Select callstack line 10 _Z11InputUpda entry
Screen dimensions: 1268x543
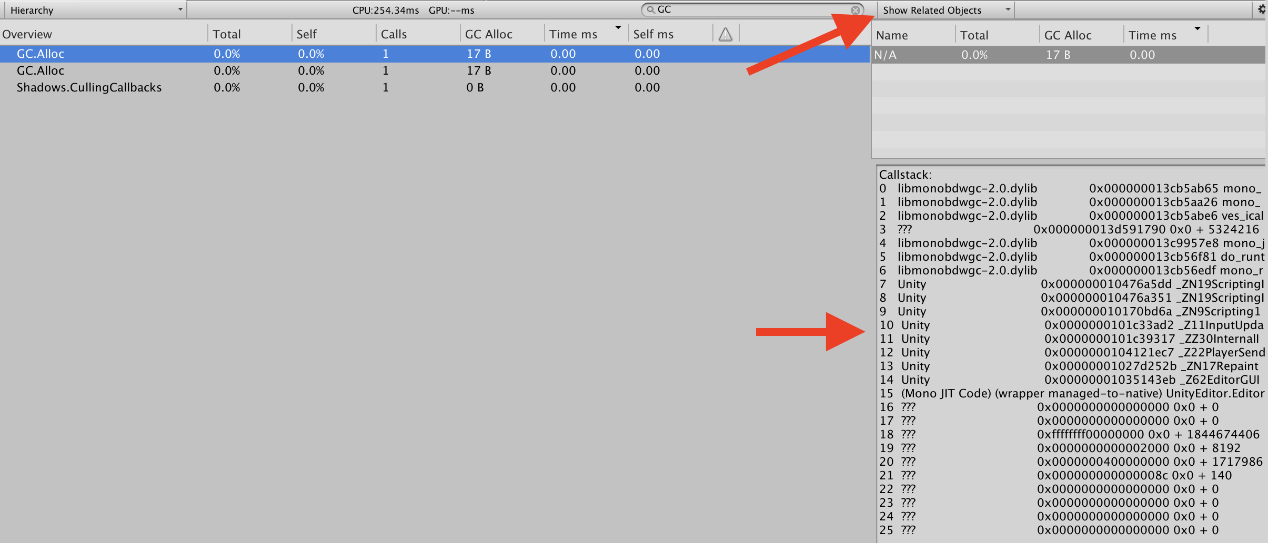[x=1071, y=325]
